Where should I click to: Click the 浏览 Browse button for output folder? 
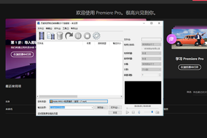pos(101,108)
